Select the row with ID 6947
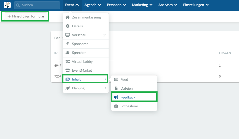This screenshot has width=239, height=139. click(145, 66)
